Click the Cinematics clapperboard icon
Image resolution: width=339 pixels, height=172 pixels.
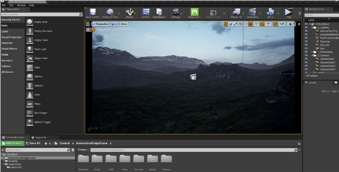tap(252, 12)
